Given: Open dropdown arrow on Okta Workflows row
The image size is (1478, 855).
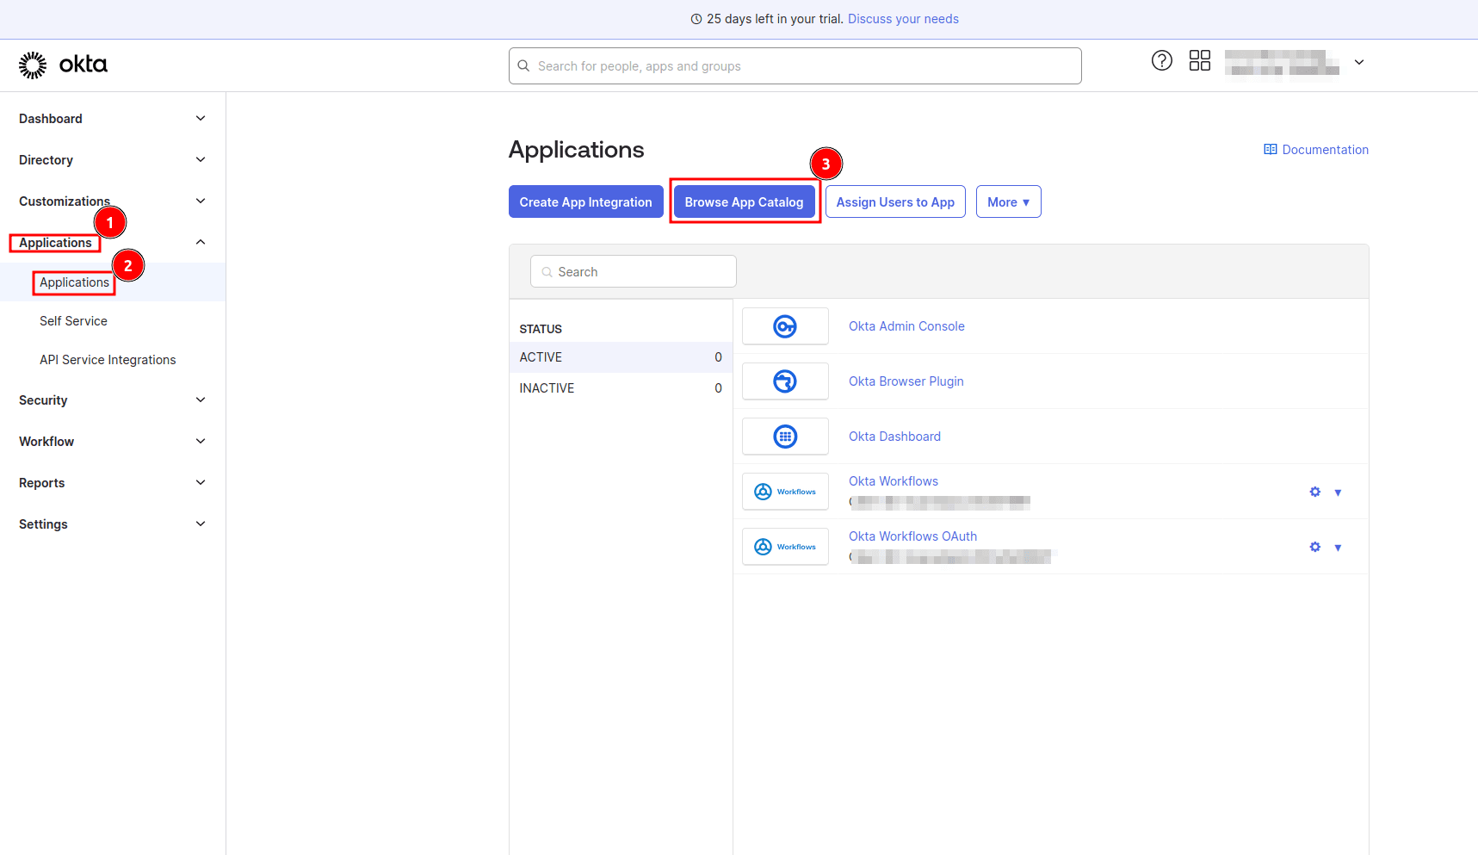Looking at the screenshot, I should tap(1338, 492).
